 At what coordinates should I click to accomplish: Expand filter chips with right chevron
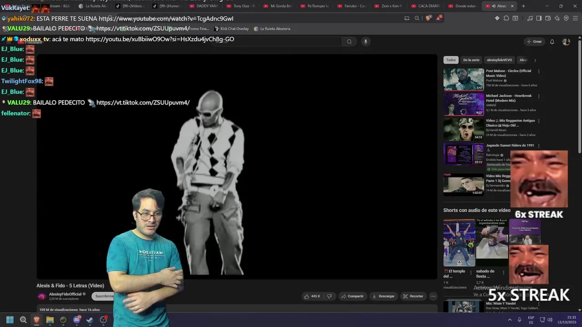coord(535,60)
